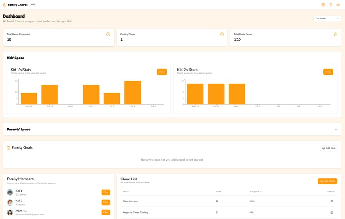345x219 pixels.
Task: Click the "No family goals set yet" message
Action: click(172, 160)
